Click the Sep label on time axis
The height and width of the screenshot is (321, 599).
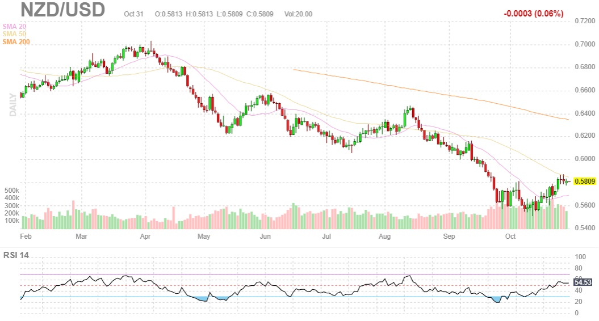coord(449,236)
